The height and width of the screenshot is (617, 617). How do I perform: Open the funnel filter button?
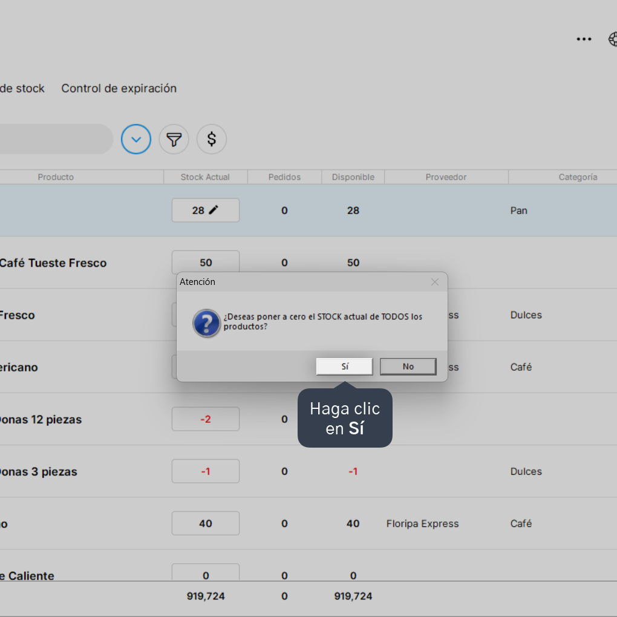pyautogui.click(x=174, y=139)
